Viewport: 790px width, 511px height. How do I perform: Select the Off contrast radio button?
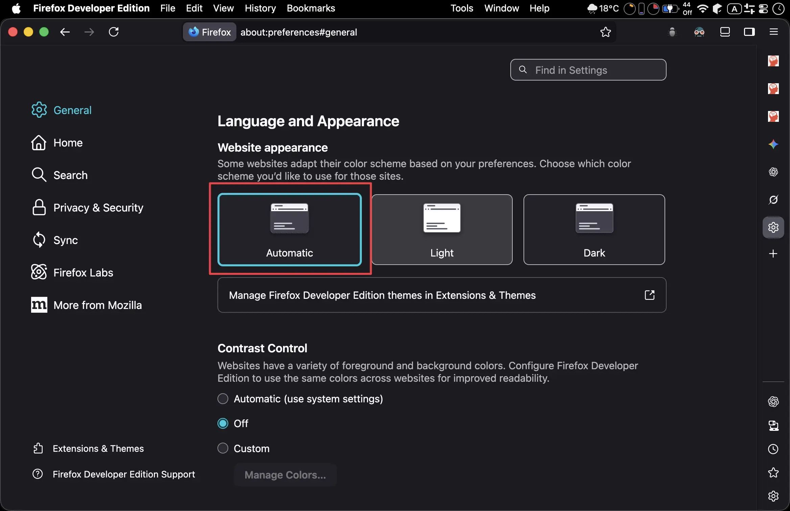pos(223,423)
